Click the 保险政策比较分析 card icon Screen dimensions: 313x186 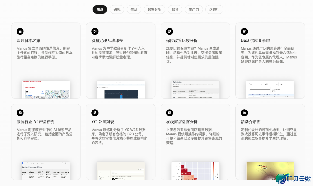[x=170, y=31]
